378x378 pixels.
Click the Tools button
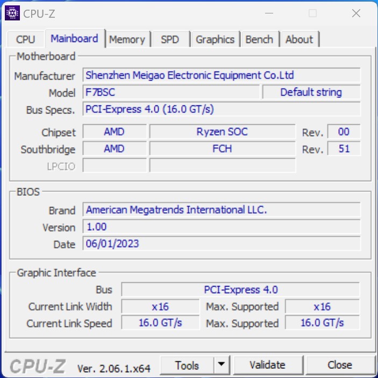tap(187, 365)
